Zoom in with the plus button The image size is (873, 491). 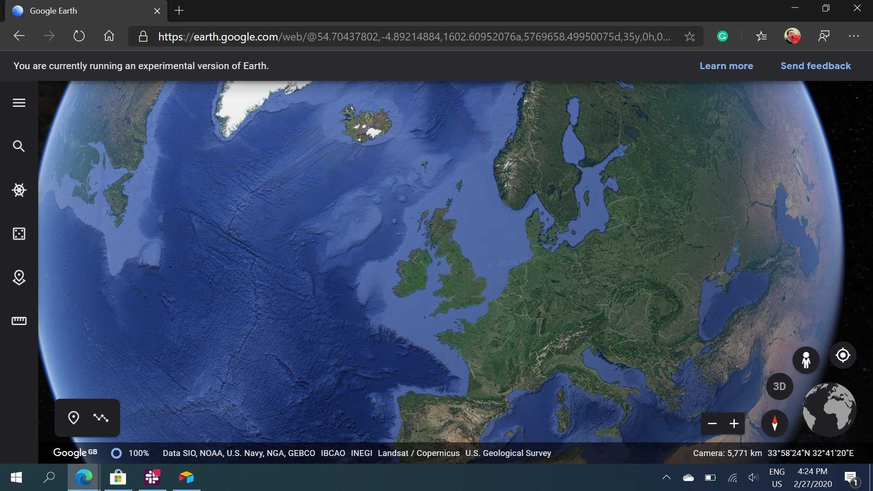[x=734, y=424]
